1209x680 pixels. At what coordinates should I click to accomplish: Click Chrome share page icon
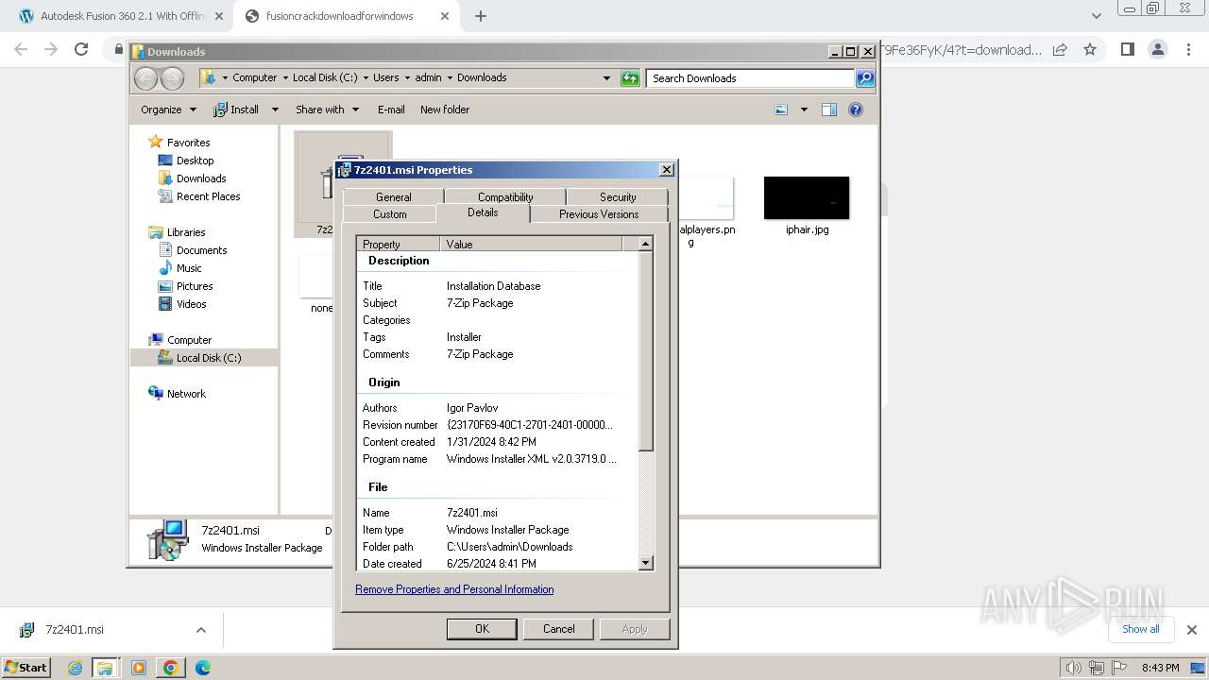click(1060, 49)
